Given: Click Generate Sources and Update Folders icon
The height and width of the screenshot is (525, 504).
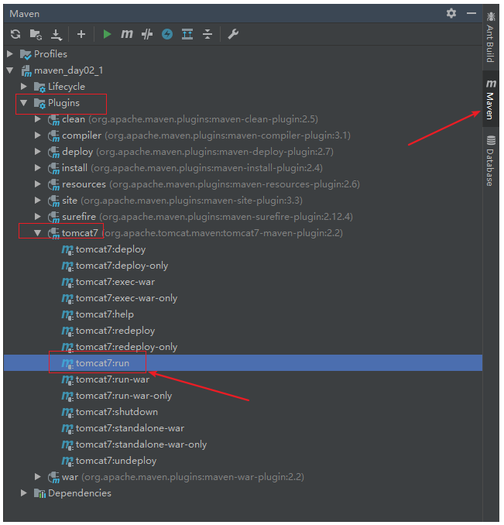Looking at the screenshot, I should tap(36, 34).
